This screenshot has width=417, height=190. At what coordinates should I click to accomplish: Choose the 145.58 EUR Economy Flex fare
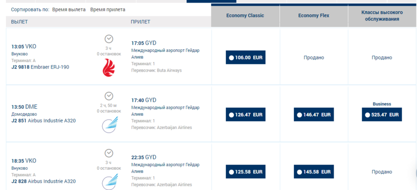tap(314, 172)
